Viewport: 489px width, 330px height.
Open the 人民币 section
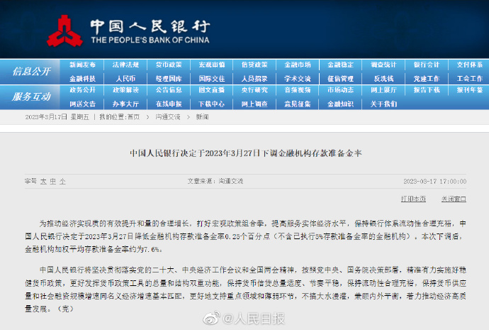click(x=125, y=79)
